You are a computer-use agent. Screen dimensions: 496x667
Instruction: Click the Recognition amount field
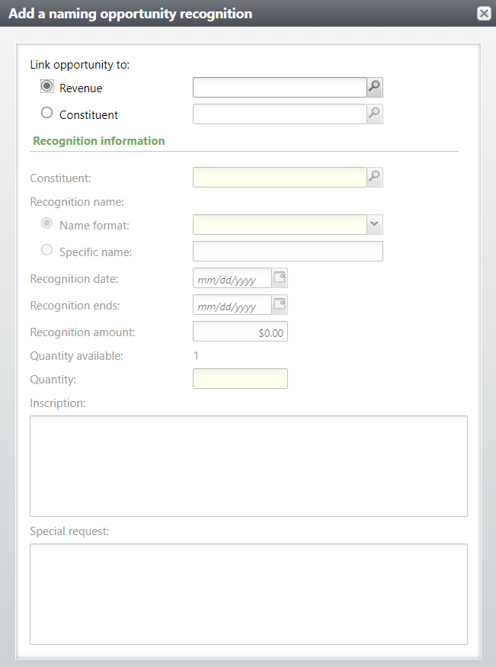tap(240, 332)
